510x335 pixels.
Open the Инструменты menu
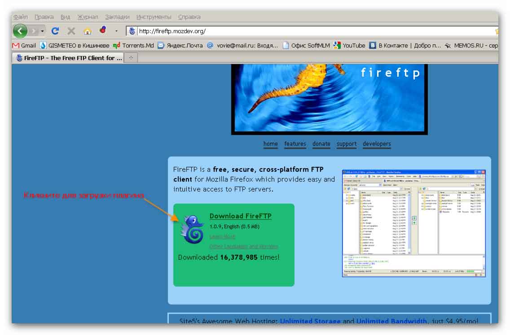[154, 17]
